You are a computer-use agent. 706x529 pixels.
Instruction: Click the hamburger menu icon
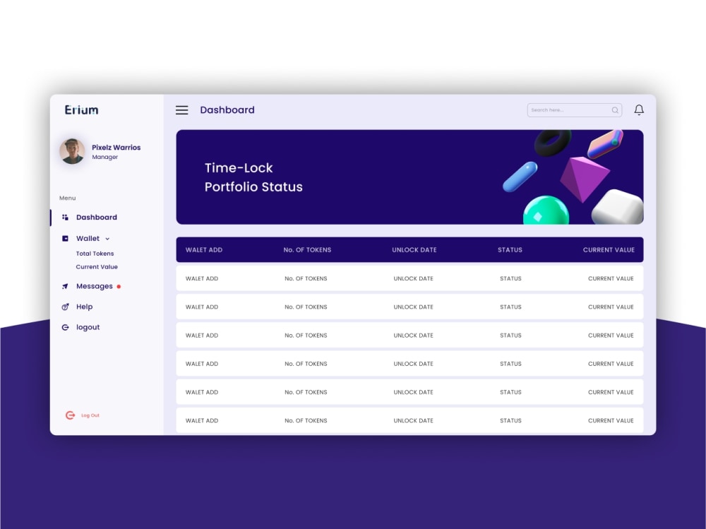(x=181, y=110)
